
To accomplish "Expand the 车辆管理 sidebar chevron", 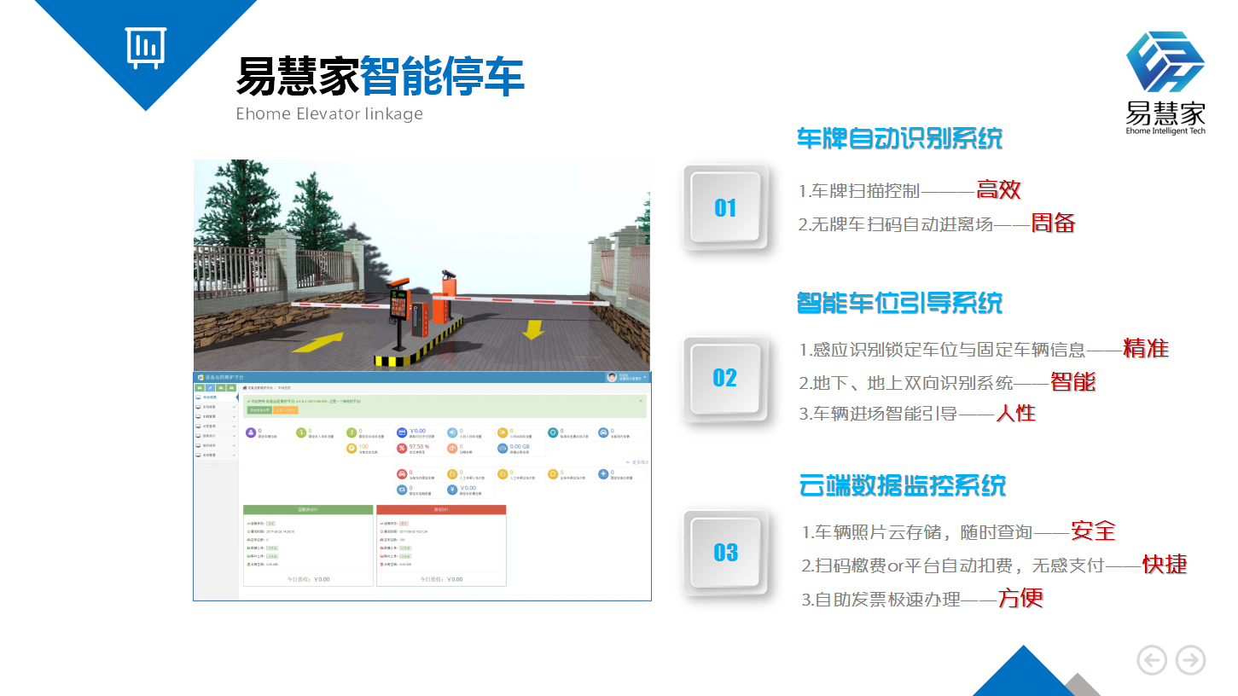I will [234, 417].
